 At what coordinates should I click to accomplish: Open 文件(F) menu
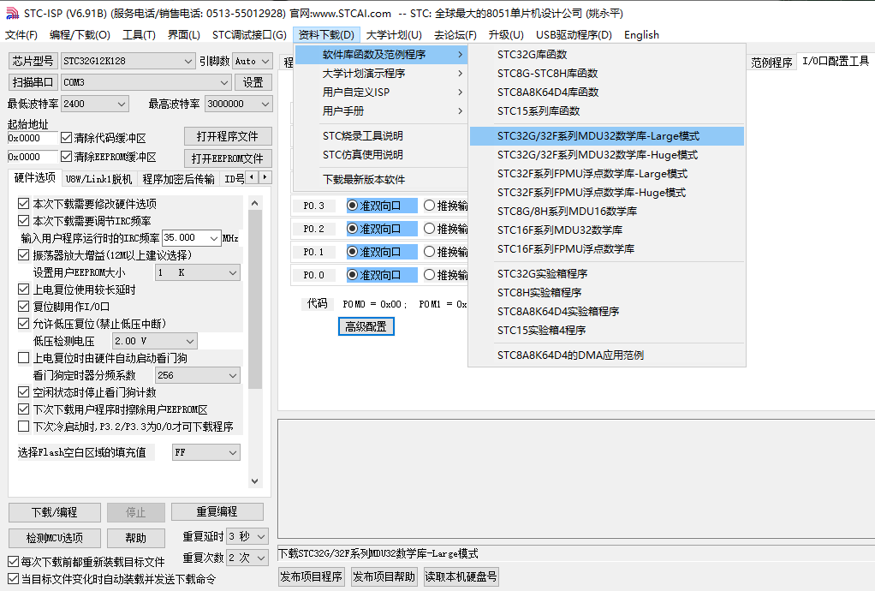click(x=21, y=34)
